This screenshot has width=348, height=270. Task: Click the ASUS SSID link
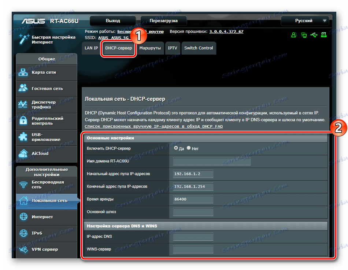(x=103, y=37)
